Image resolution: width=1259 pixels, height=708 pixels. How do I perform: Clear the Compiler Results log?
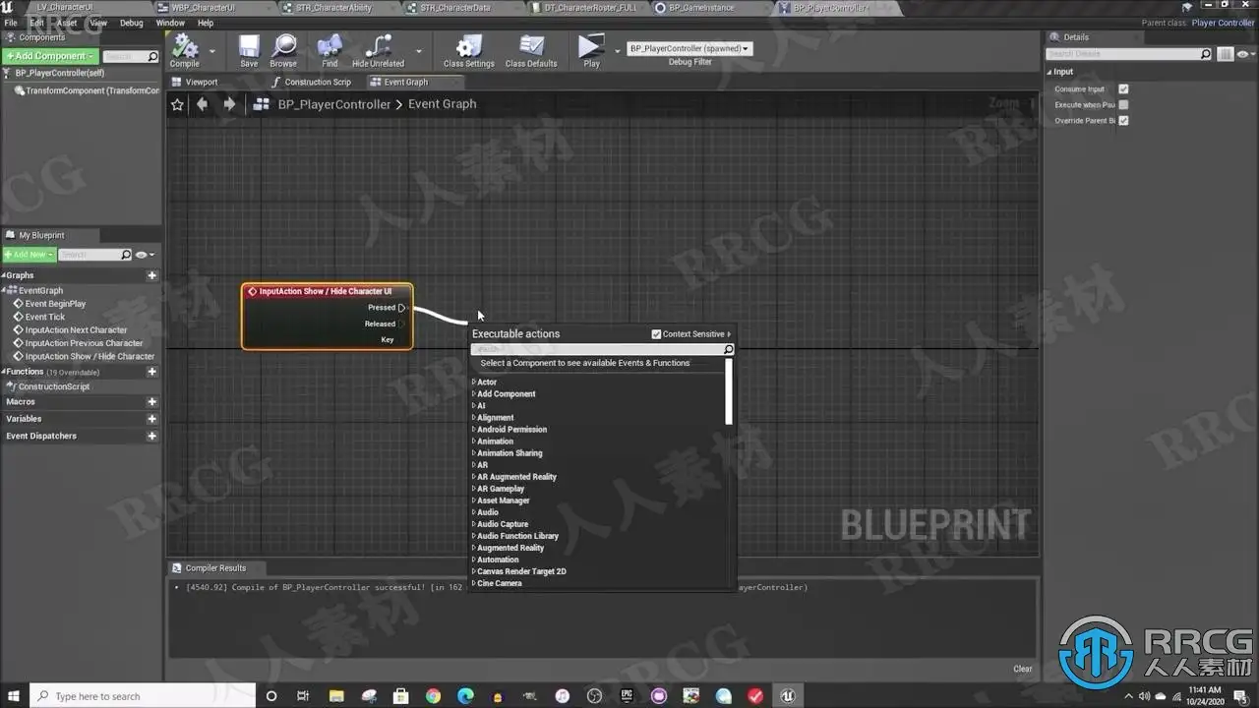tap(1023, 669)
